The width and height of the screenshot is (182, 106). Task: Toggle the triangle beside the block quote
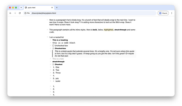(x=50, y=51)
